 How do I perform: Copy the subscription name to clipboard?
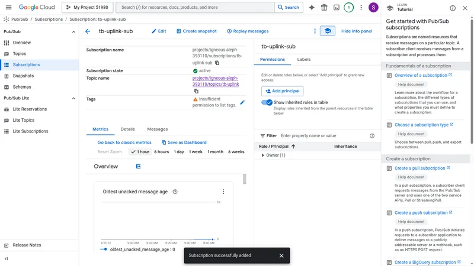[217, 63]
